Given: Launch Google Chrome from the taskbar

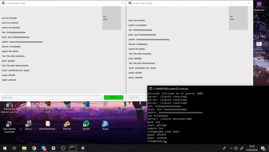Looking at the screenshot, I should (34, 148).
